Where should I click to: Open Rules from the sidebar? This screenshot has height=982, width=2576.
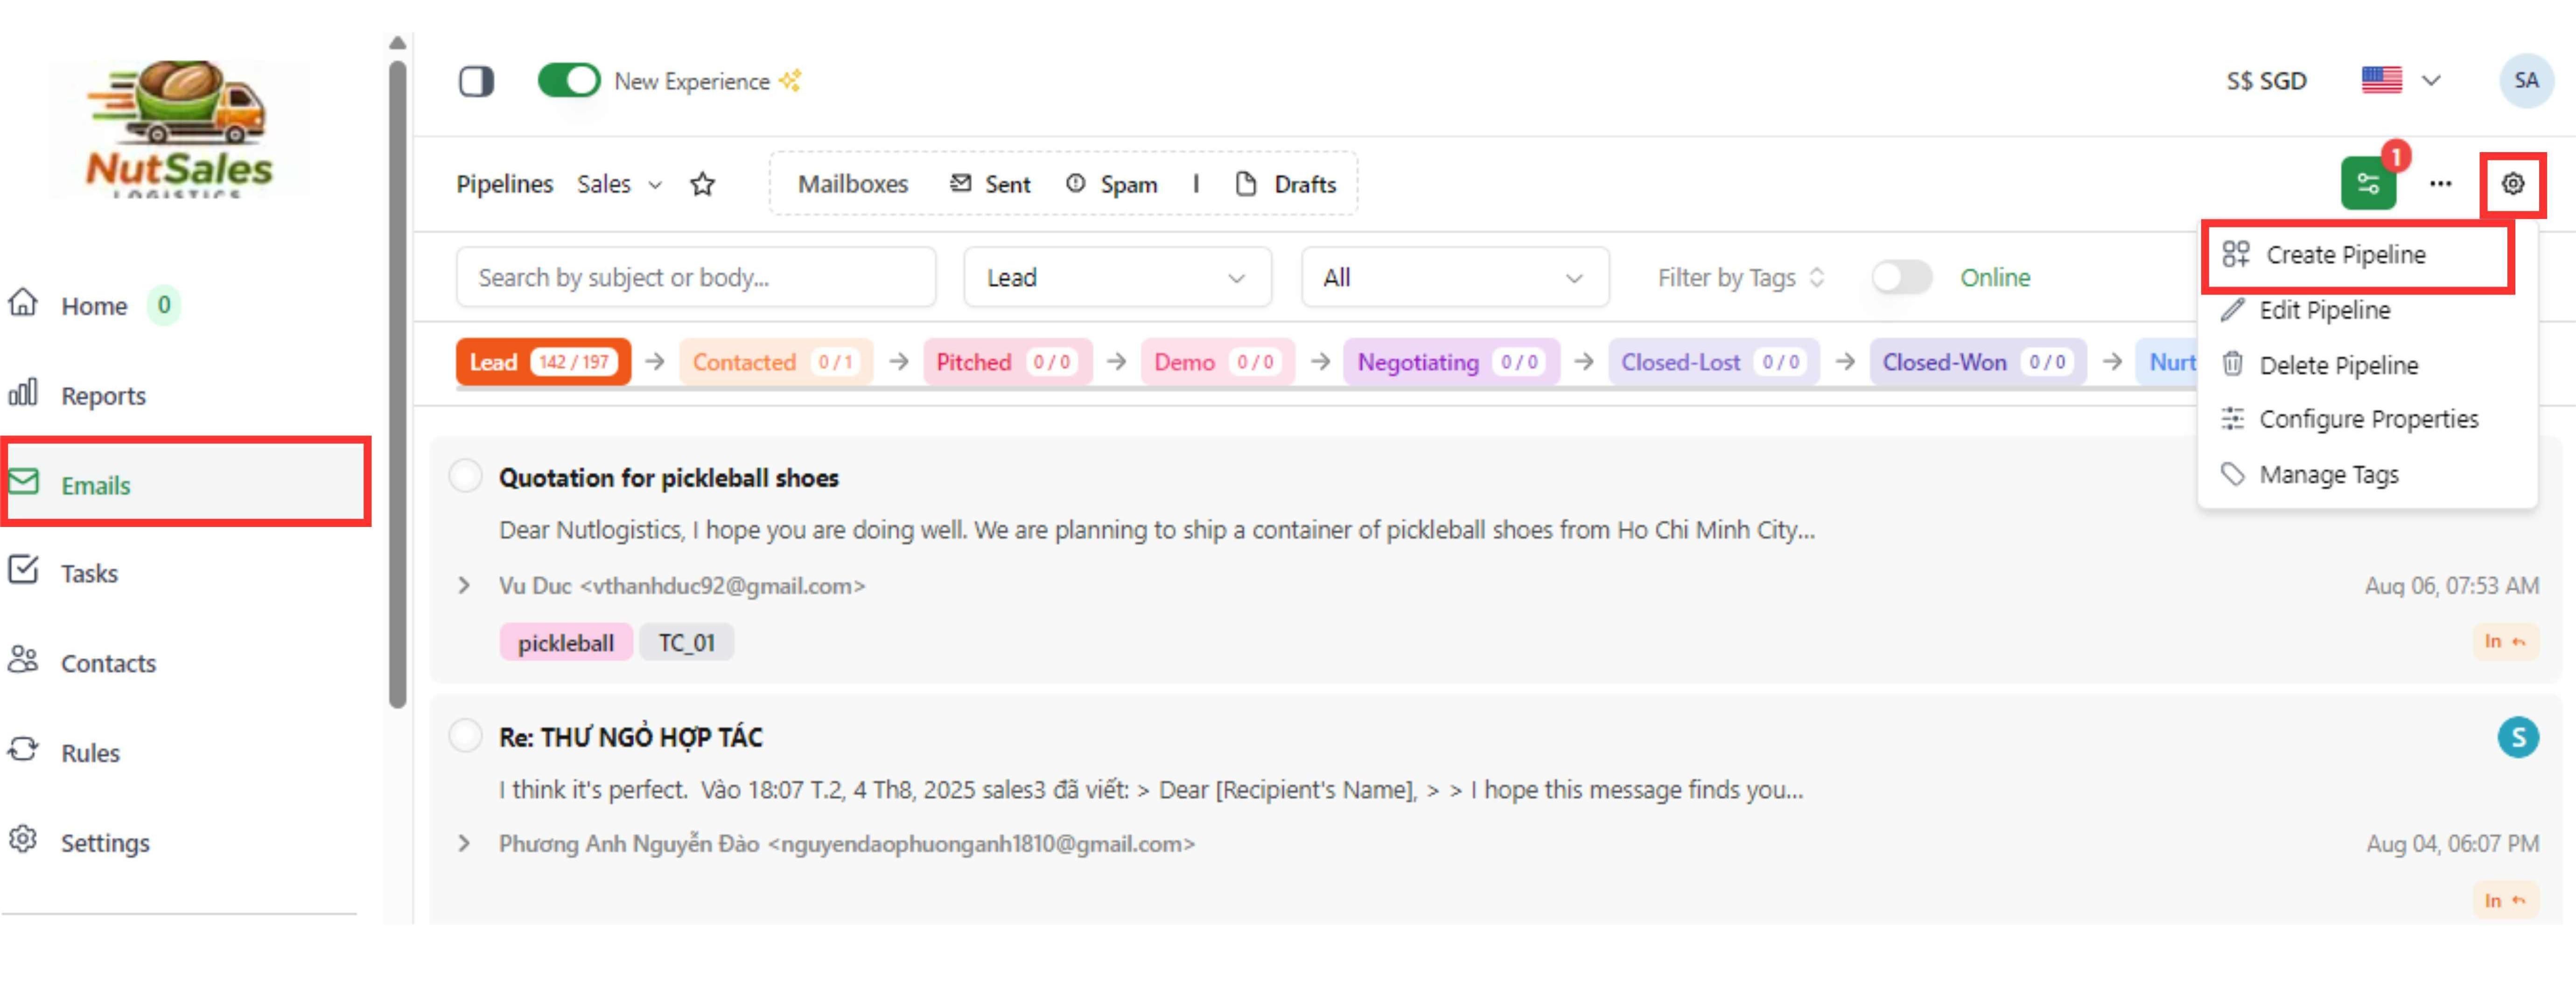[x=90, y=752]
